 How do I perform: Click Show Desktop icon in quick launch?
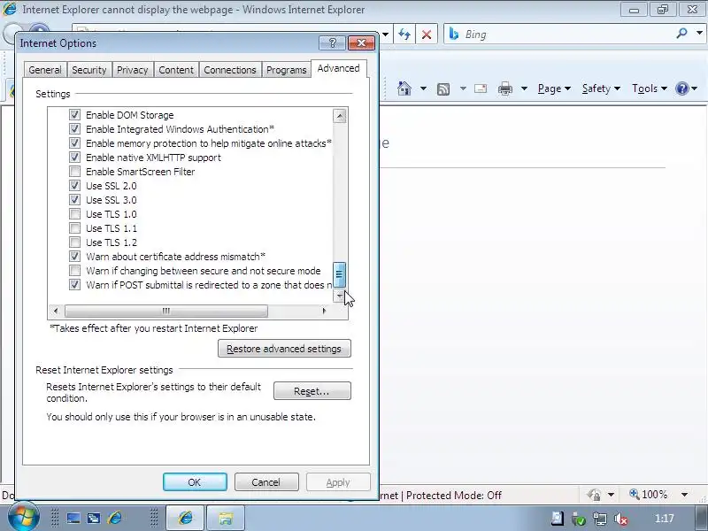click(73, 518)
